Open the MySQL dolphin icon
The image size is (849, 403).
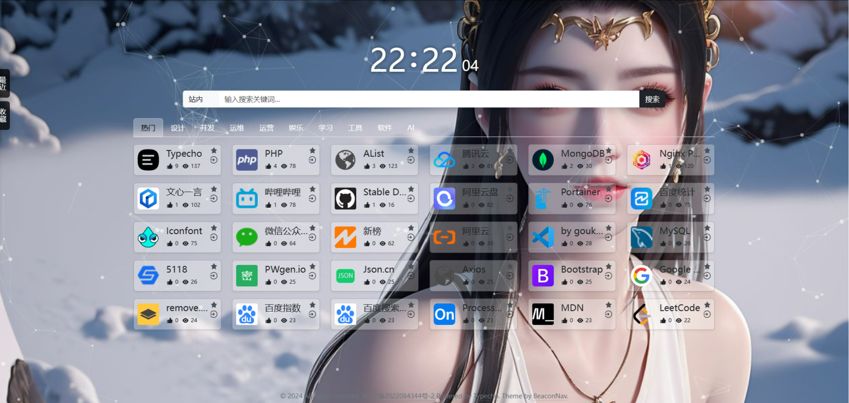tap(641, 237)
